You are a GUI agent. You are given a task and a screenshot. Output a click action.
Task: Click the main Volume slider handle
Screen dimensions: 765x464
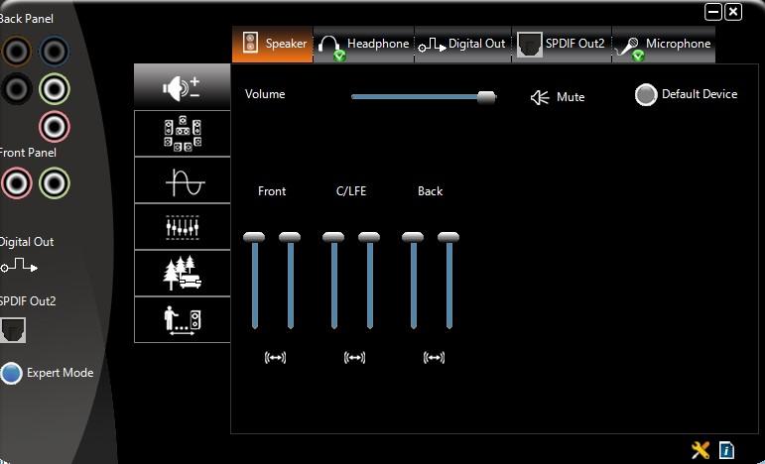(x=486, y=97)
